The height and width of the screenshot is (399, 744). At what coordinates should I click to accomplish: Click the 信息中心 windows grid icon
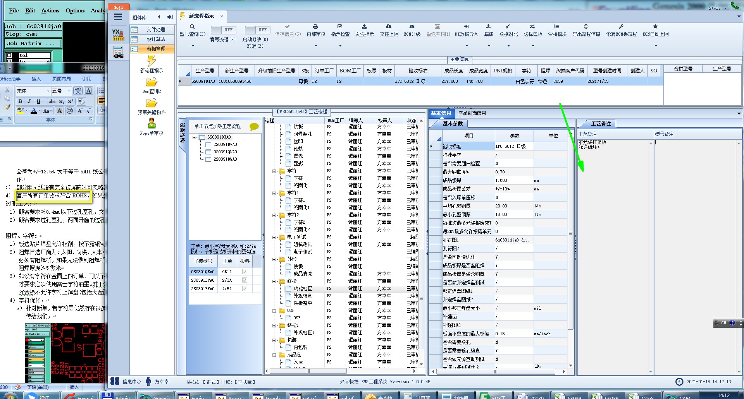pos(115,381)
